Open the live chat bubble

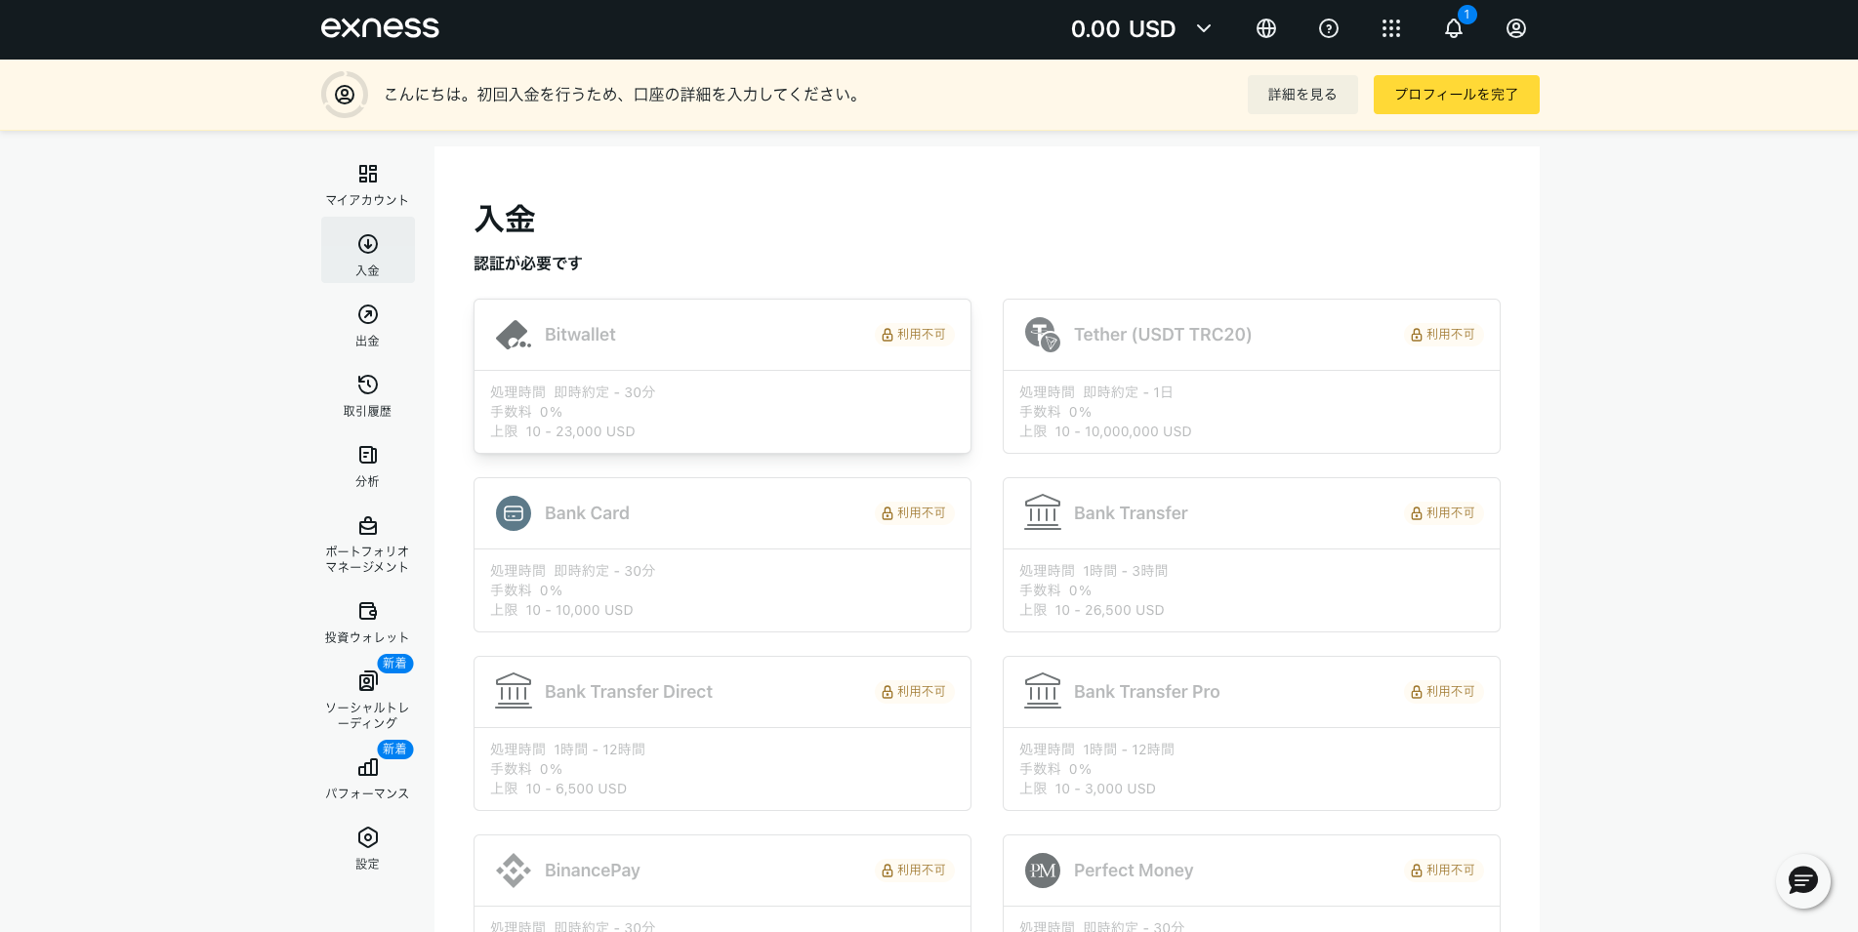1802,881
